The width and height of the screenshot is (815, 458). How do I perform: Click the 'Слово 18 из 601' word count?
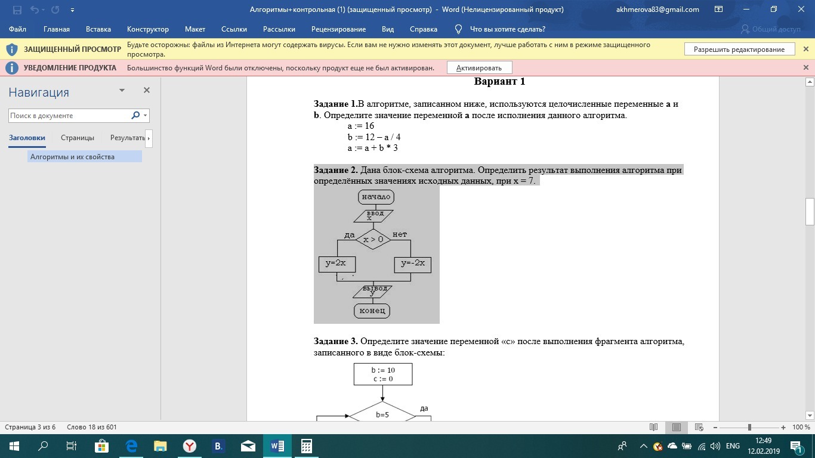tap(92, 427)
